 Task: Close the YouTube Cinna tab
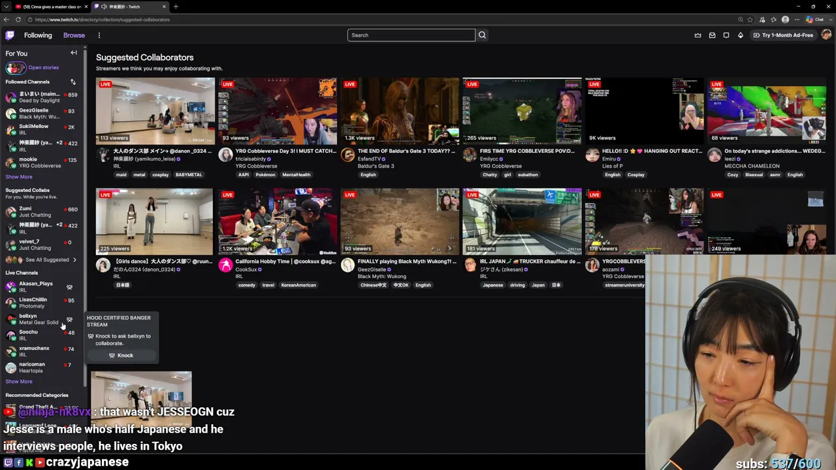tap(86, 7)
